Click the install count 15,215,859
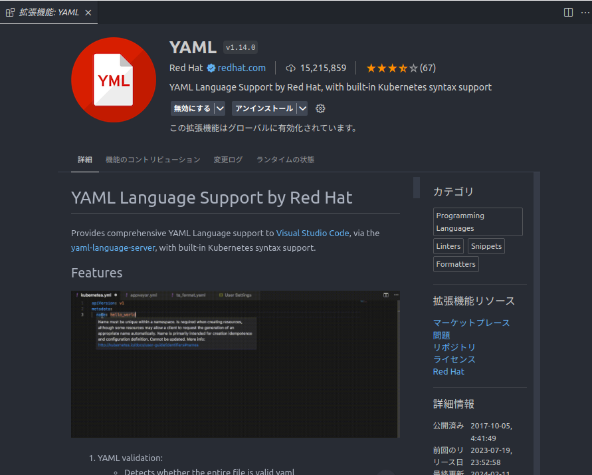 (x=323, y=68)
